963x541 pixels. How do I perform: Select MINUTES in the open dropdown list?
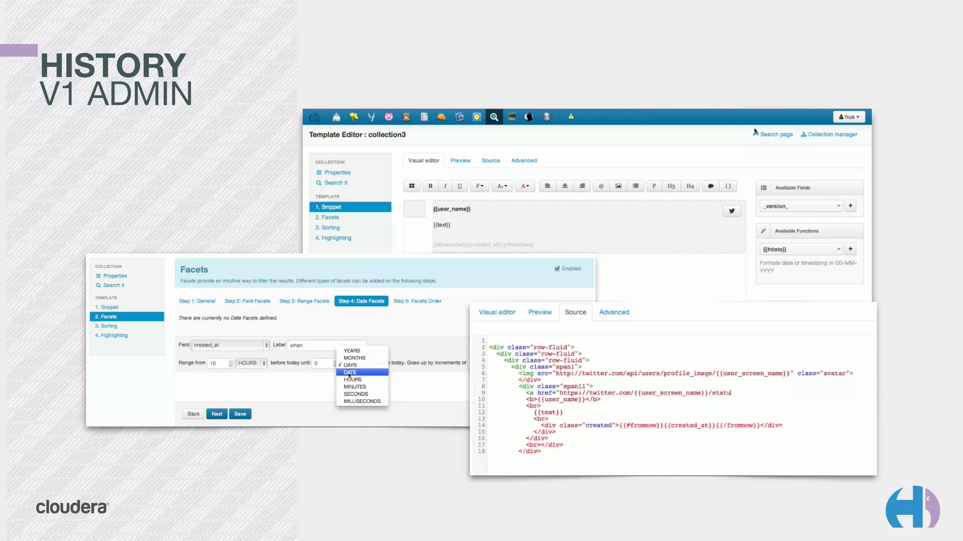pos(355,386)
